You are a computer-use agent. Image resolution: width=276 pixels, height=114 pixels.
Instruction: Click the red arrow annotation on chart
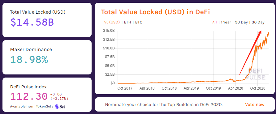coord(251,53)
